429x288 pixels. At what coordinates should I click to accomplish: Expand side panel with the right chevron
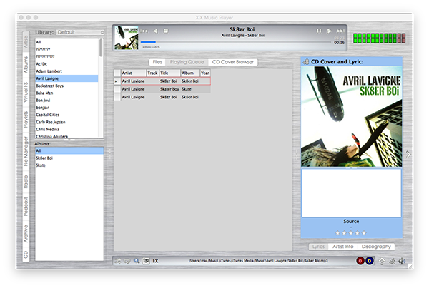408,155
